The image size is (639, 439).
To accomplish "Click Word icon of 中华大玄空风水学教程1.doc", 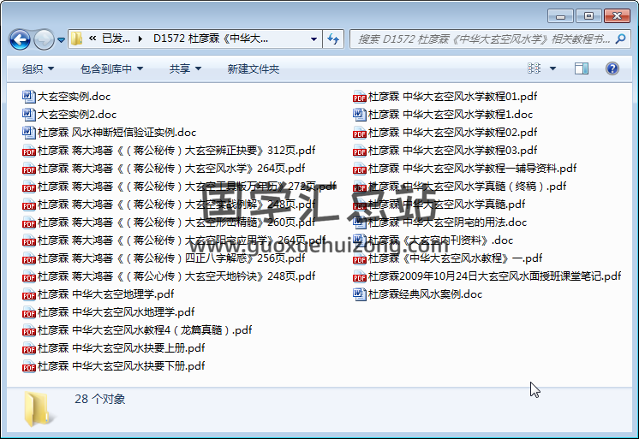I will point(360,115).
